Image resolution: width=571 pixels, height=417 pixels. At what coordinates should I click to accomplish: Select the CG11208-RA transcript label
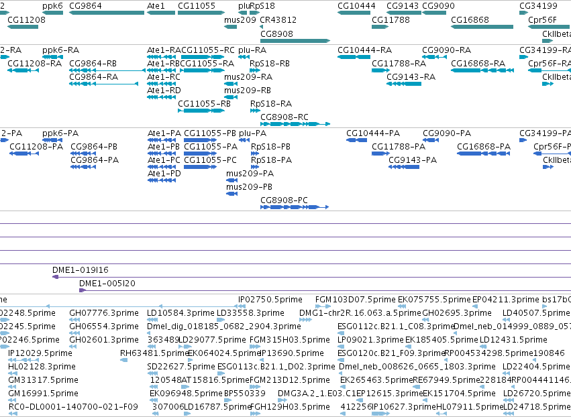[x=35, y=63]
